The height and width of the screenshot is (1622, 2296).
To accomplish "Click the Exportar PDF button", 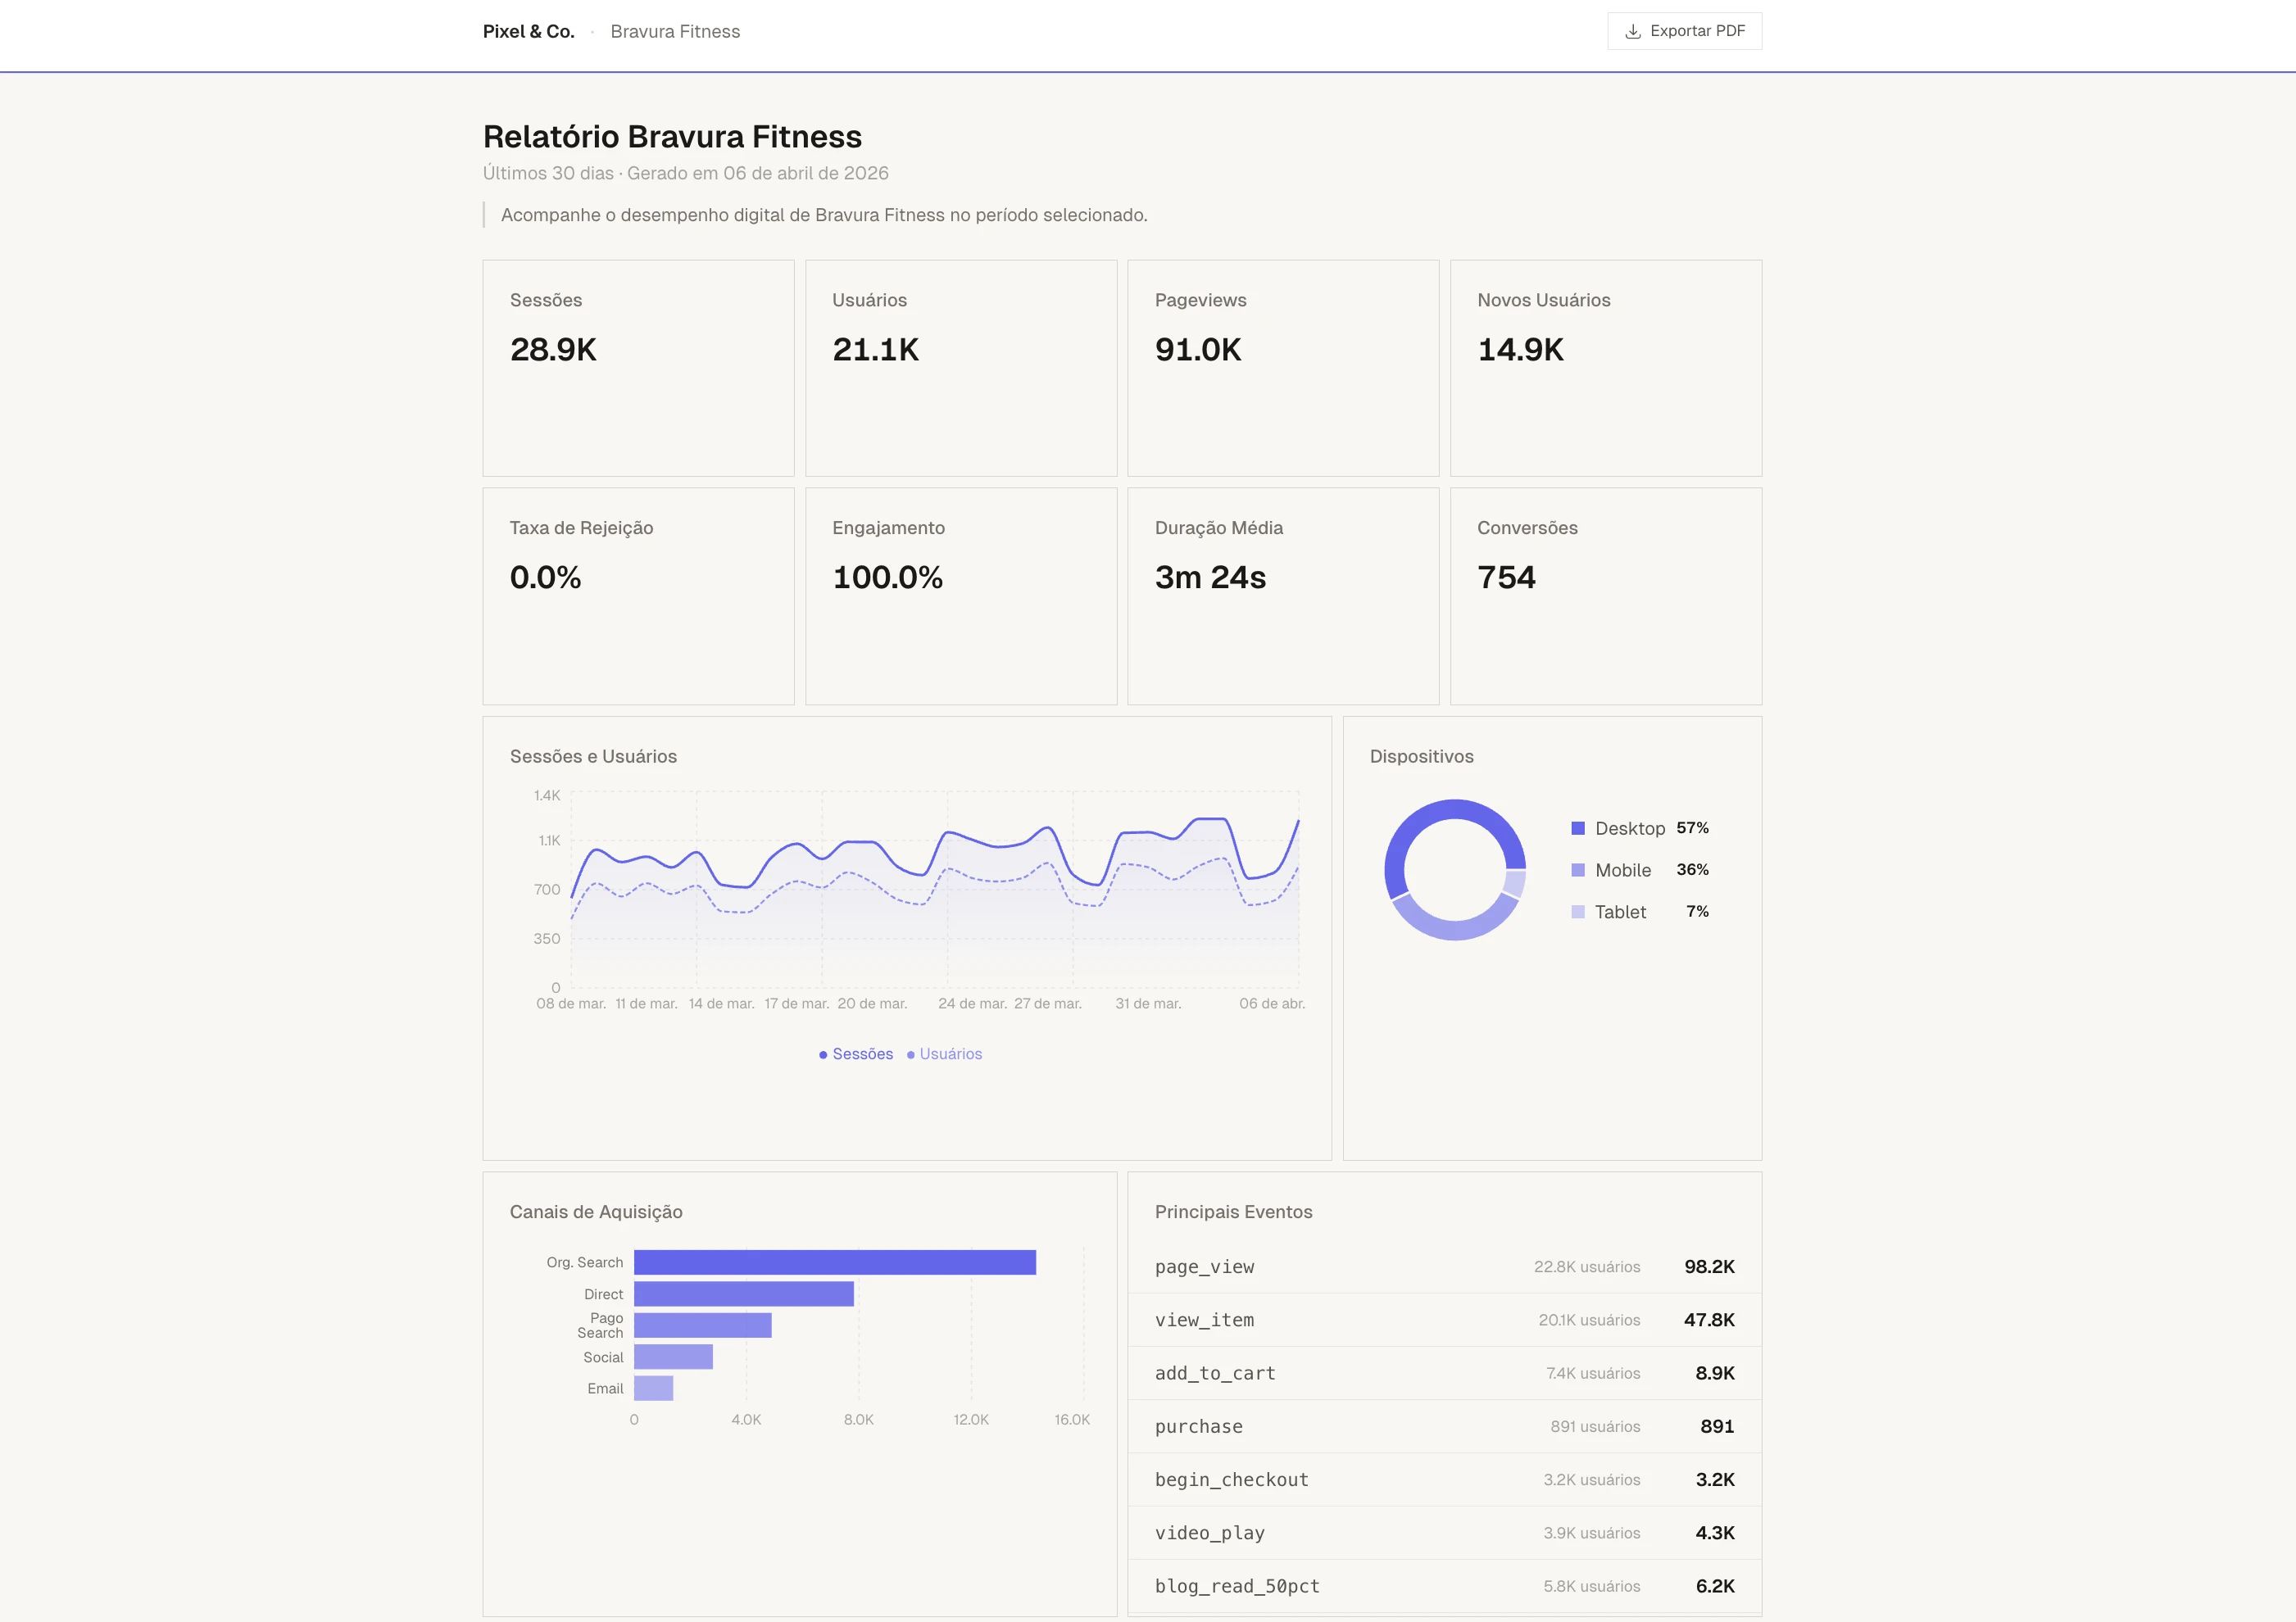I will pyautogui.click(x=1684, y=31).
